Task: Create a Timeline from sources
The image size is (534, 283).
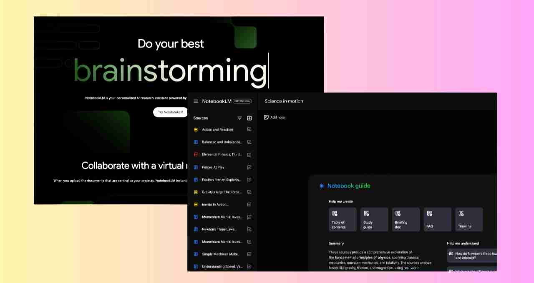Action: pos(469,219)
